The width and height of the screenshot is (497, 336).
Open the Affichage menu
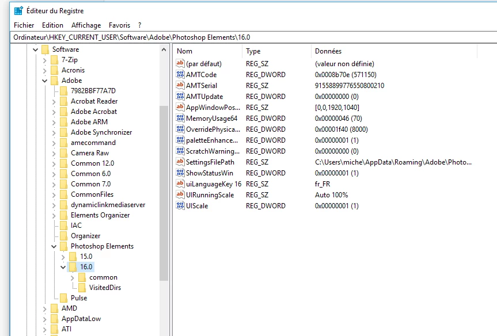coord(86,25)
